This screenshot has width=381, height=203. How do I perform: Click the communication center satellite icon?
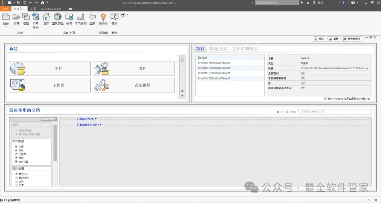point(302,3)
